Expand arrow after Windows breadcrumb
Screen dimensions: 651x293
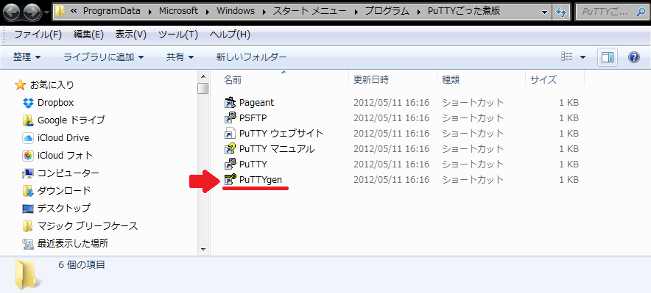pyautogui.click(x=264, y=12)
